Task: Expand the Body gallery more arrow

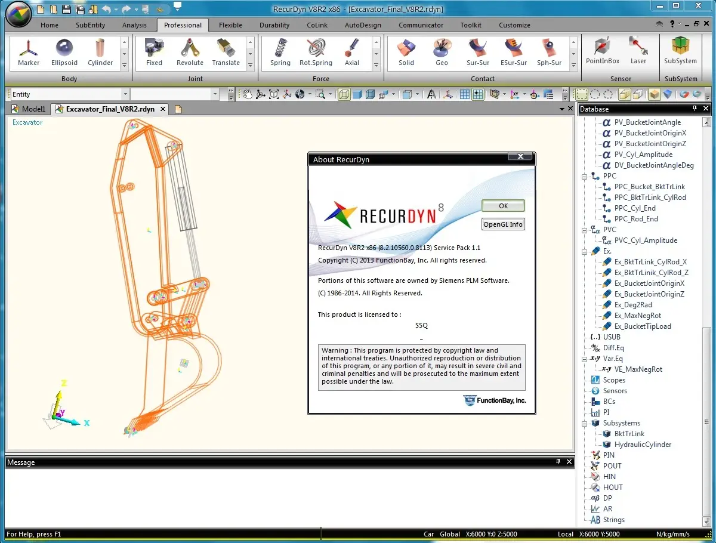Action: pos(124,64)
